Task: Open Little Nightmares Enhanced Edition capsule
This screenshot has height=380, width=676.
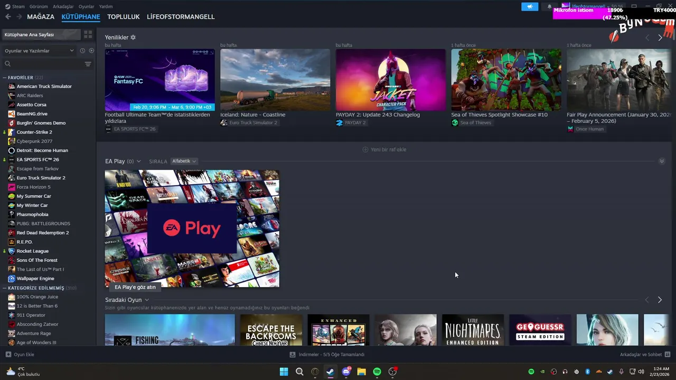Action: pos(473,330)
